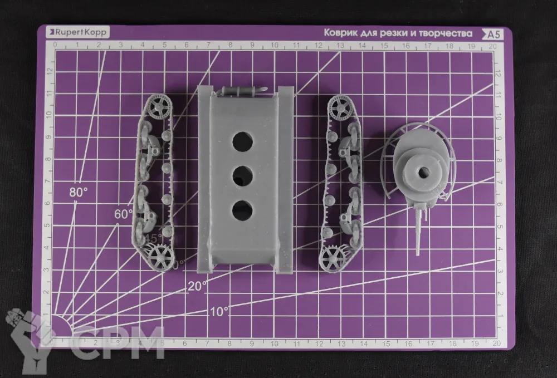Click the 80° angle label
This screenshot has width=557, height=378.
pyautogui.click(x=79, y=192)
